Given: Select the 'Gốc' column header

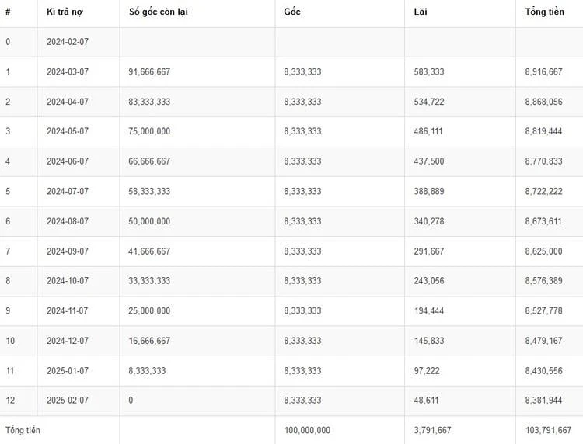Looking at the screenshot, I should point(294,12).
